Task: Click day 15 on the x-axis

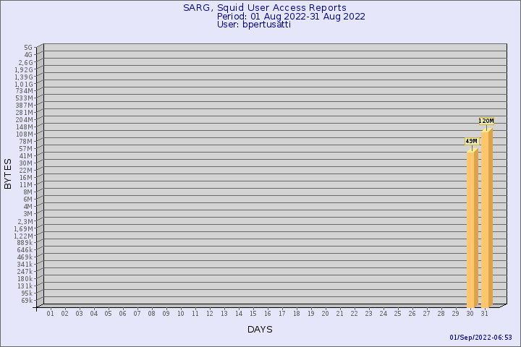Action: (x=253, y=314)
